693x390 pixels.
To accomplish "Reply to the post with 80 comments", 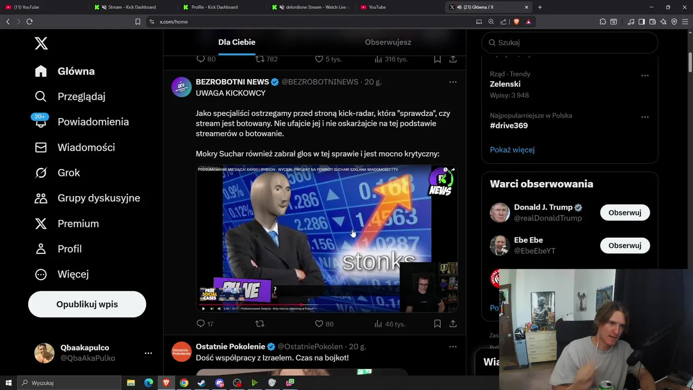I will [205, 59].
